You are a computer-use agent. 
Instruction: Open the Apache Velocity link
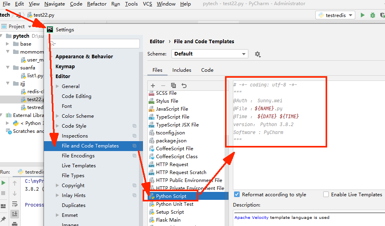coord(252,217)
